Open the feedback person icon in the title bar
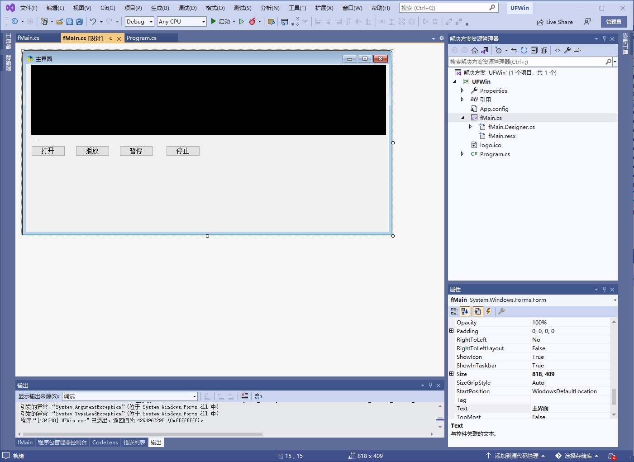Viewport: 634px width, 462px height. (x=587, y=21)
